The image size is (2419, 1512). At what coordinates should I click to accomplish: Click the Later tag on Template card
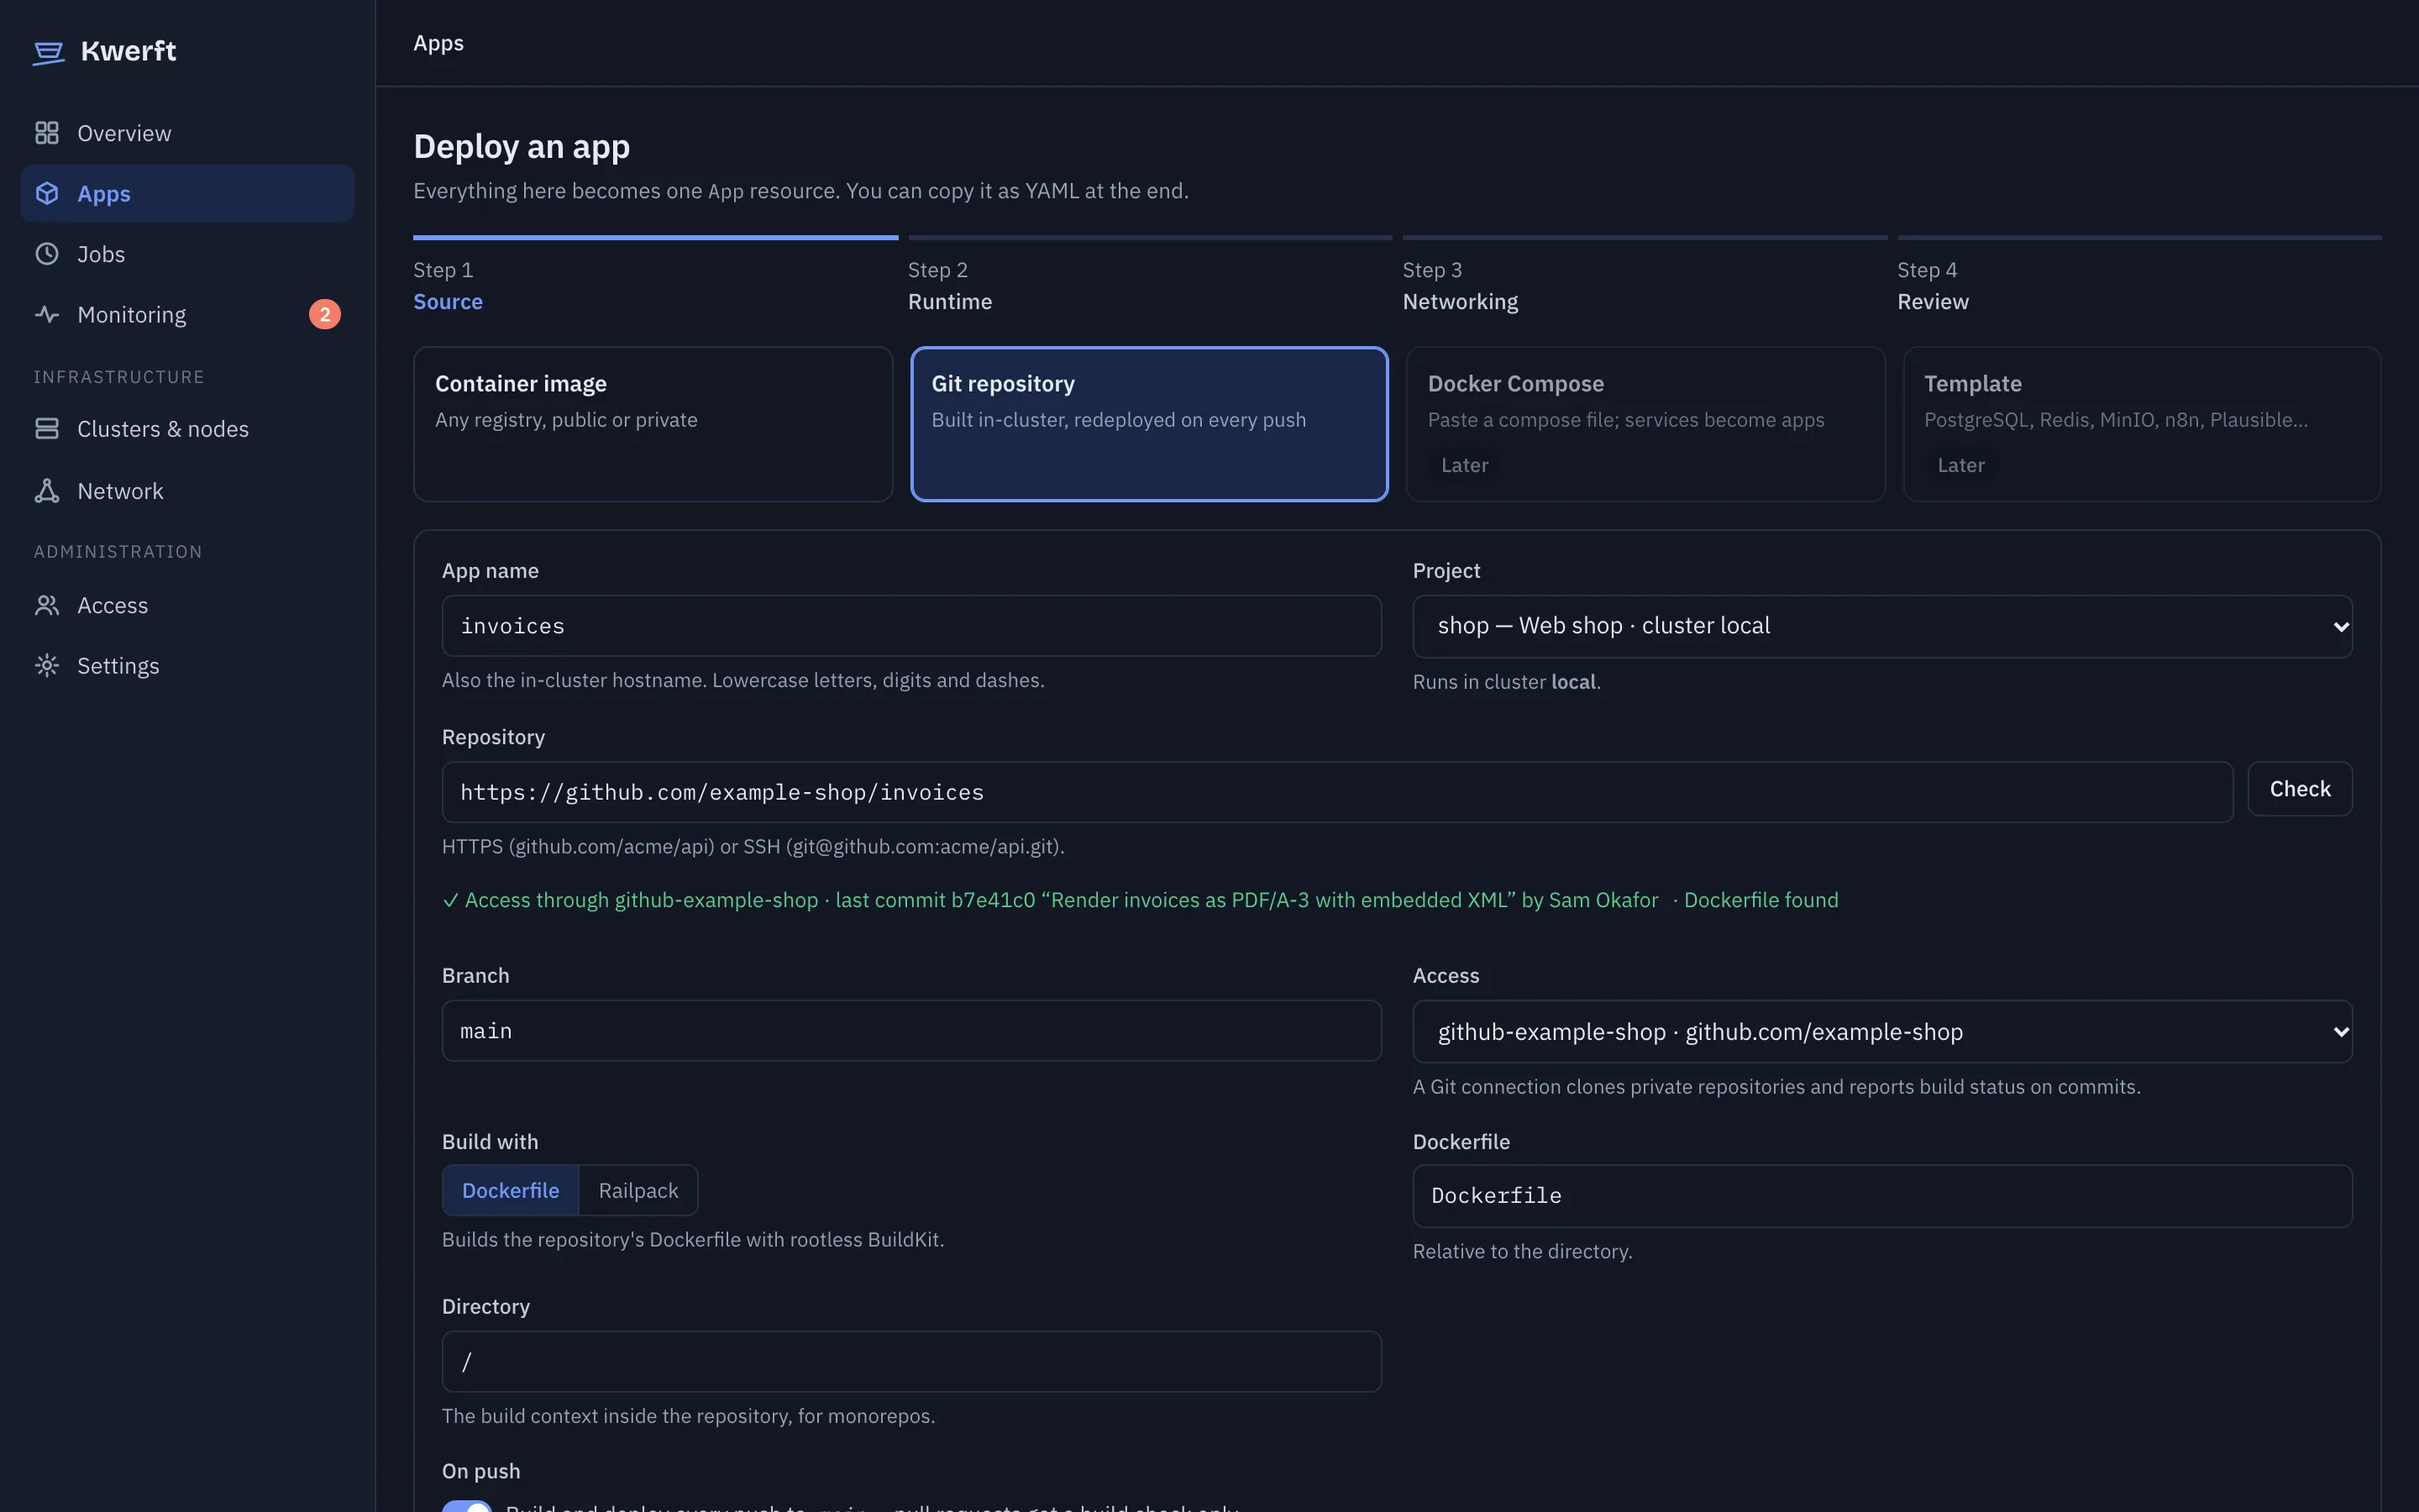[1961, 465]
